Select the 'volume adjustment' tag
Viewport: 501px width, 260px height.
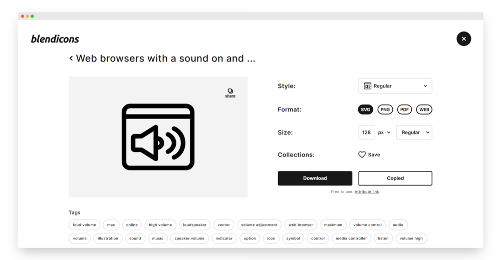point(259,225)
